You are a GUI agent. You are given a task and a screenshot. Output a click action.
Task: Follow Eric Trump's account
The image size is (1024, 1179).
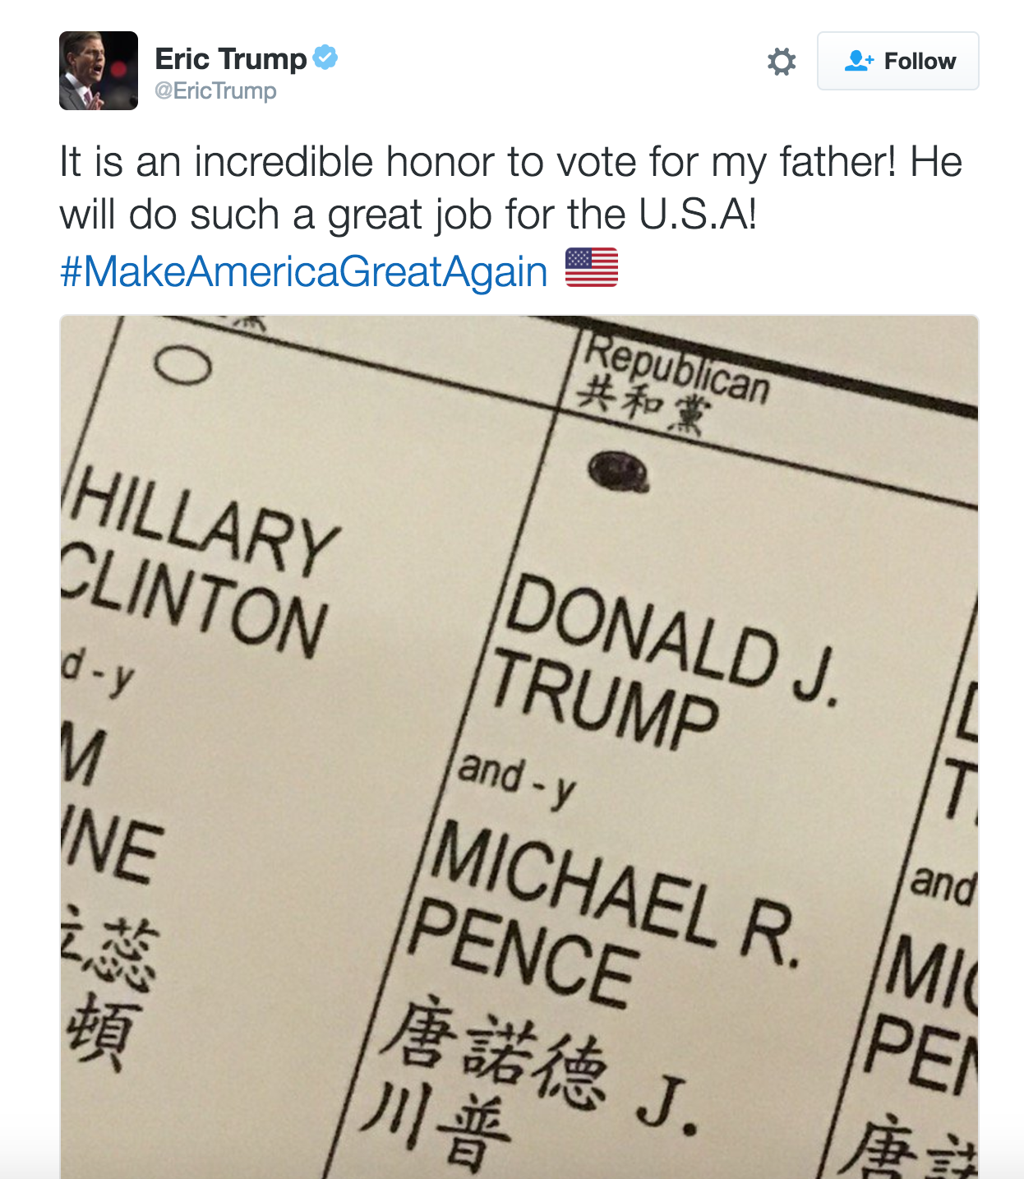898,61
